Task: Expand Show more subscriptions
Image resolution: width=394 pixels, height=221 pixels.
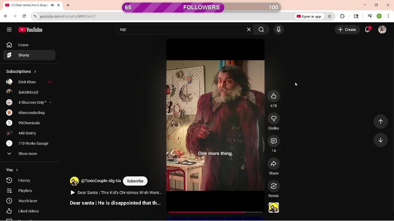Action: click(x=29, y=153)
